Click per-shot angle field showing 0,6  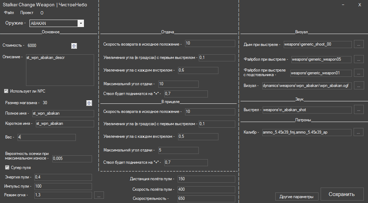click(198, 70)
